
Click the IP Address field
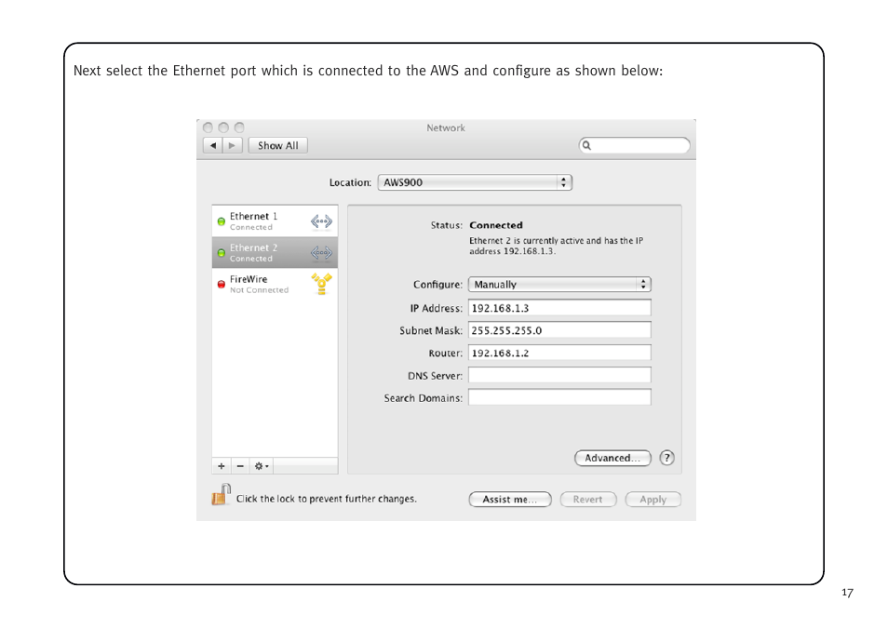click(x=559, y=308)
